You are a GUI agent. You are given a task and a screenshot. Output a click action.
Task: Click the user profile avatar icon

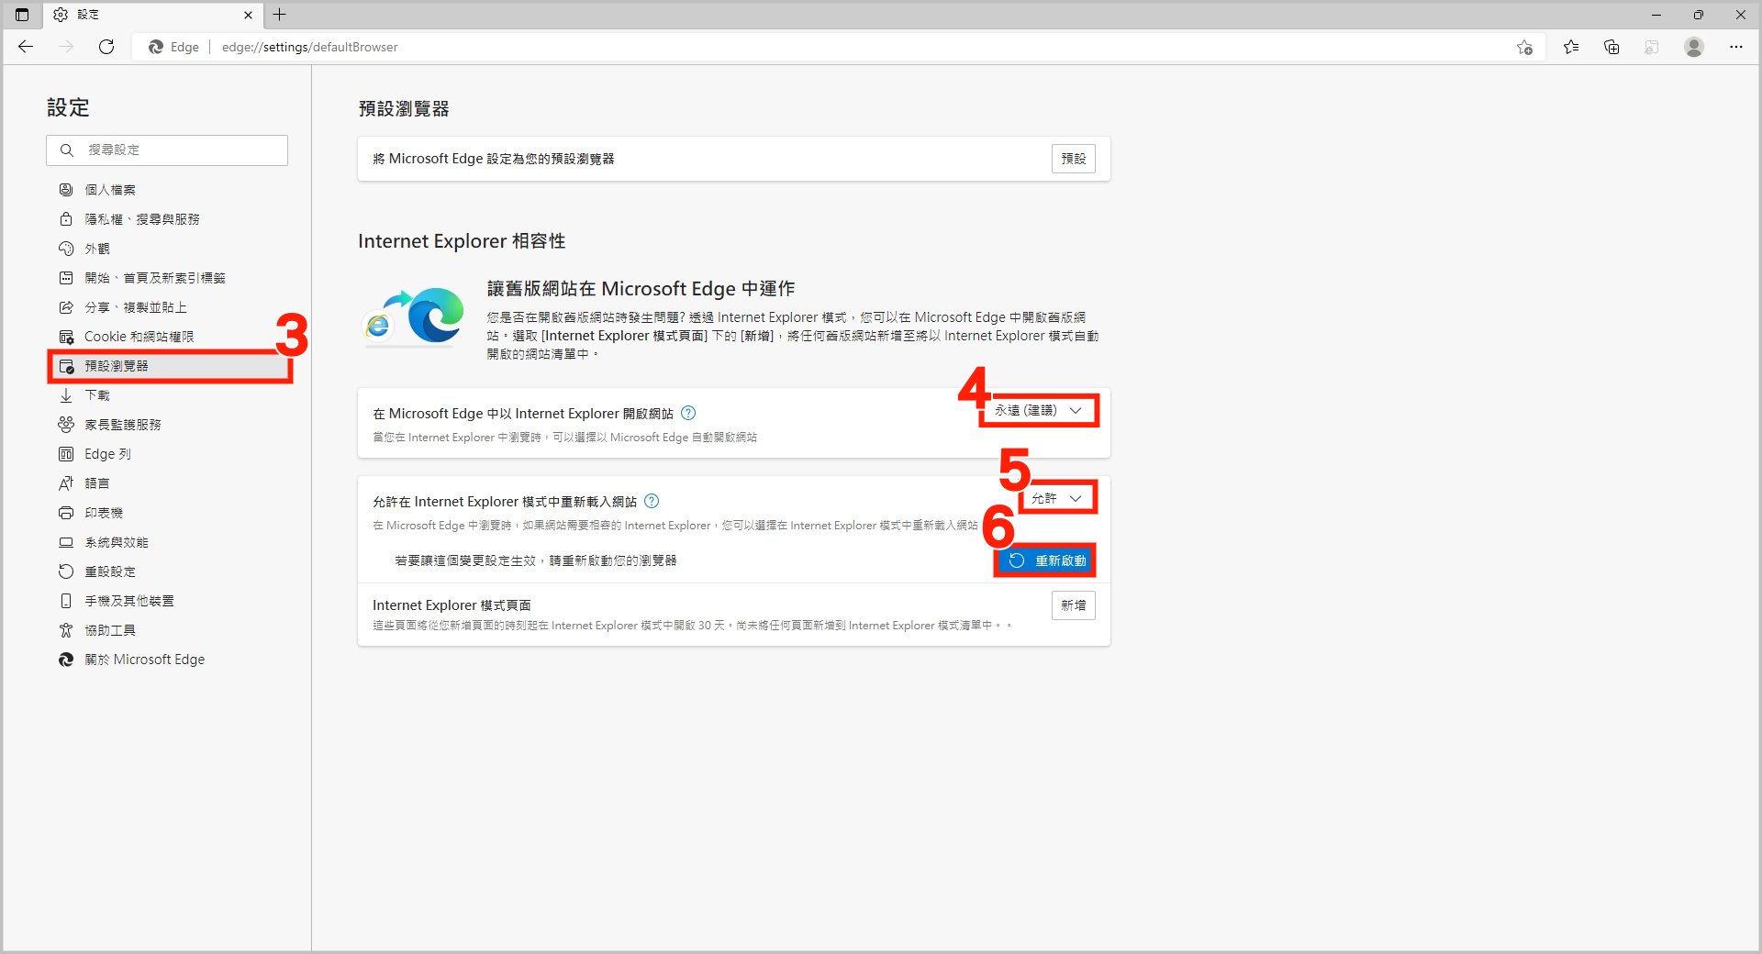[1694, 47]
